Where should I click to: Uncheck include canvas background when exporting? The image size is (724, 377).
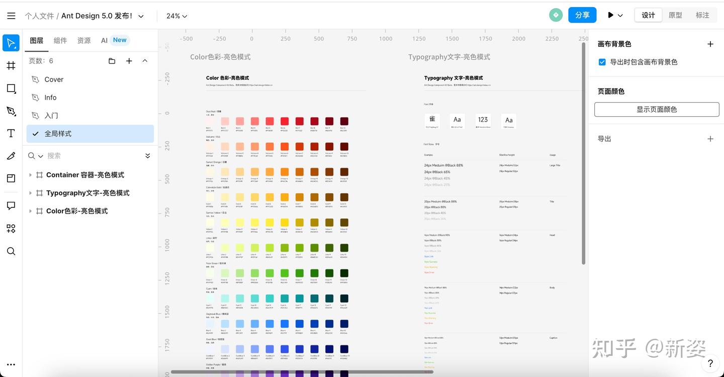[602, 62]
